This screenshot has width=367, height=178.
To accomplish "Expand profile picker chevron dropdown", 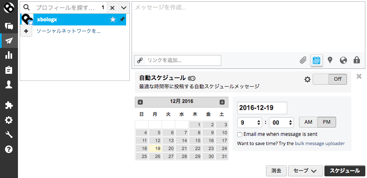I will [124, 8].
